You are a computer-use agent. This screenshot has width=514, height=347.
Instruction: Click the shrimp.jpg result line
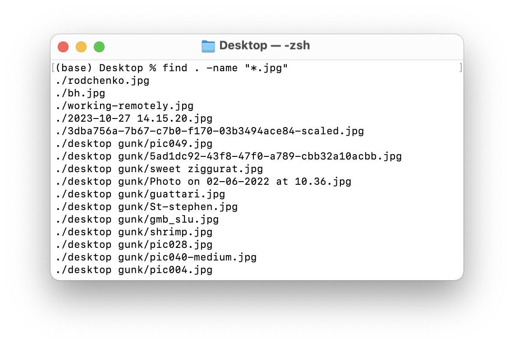134,232
